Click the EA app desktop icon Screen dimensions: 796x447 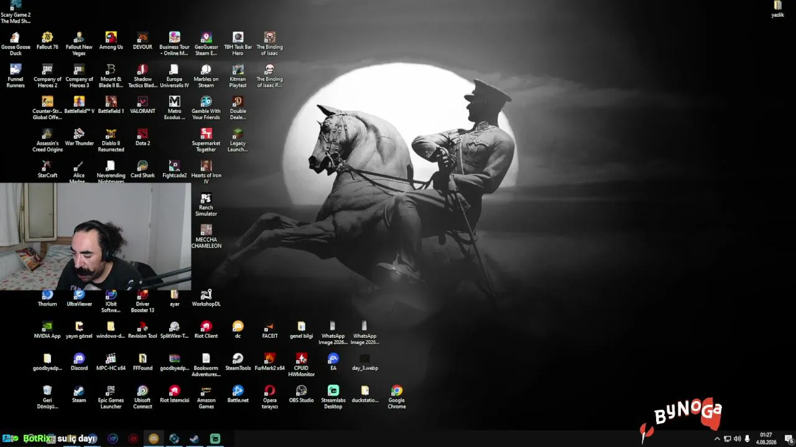333,363
